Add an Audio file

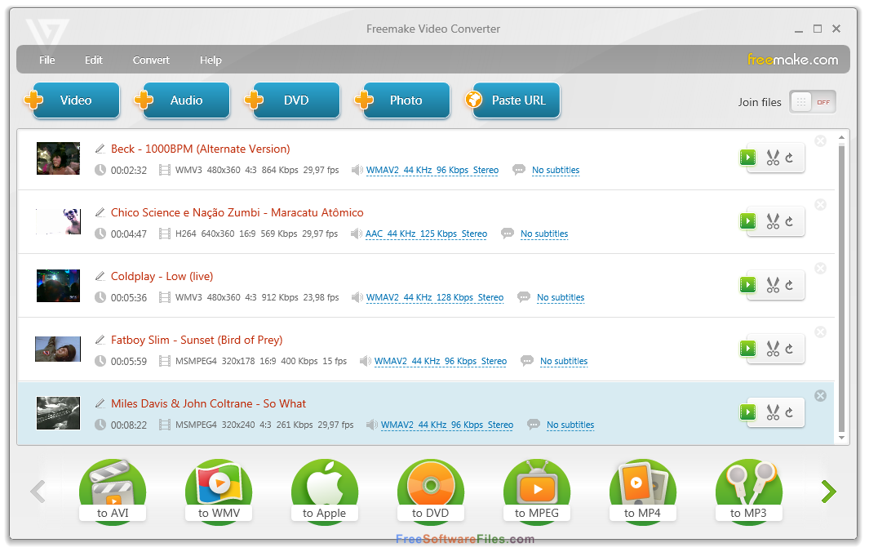click(184, 100)
